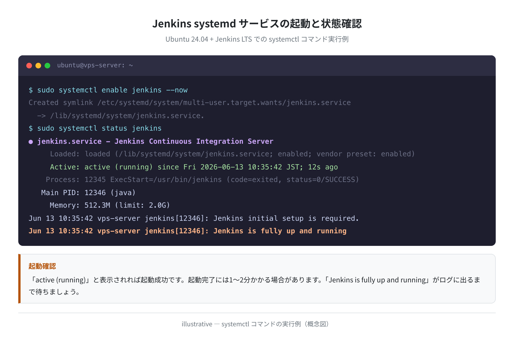Click 'jenkins.service – Jenkins Continuous Integration Server' heading
This screenshot has height=340, width=514.
tap(155, 141)
